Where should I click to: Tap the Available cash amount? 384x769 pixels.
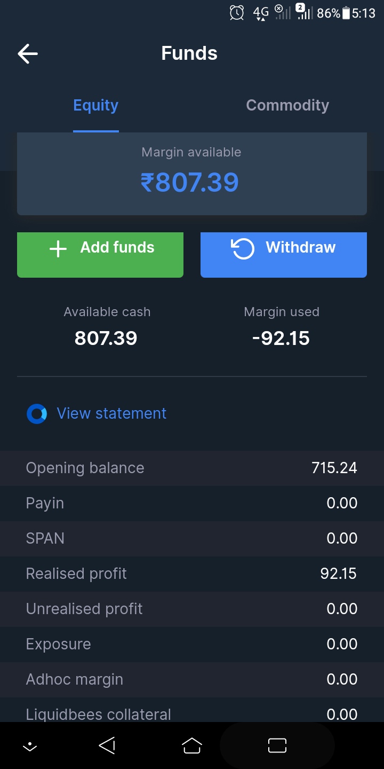106,339
